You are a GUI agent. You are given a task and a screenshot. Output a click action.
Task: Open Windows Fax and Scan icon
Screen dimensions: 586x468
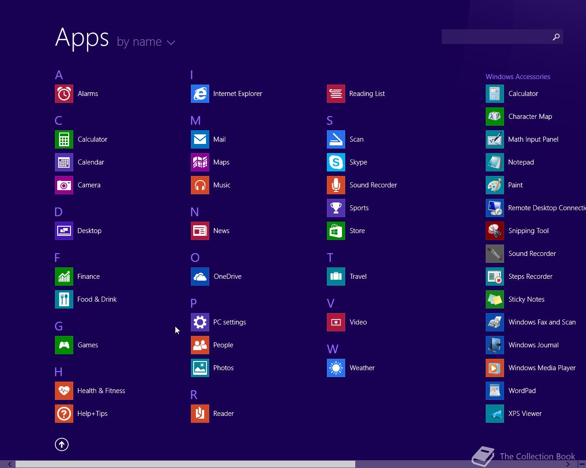tap(495, 322)
